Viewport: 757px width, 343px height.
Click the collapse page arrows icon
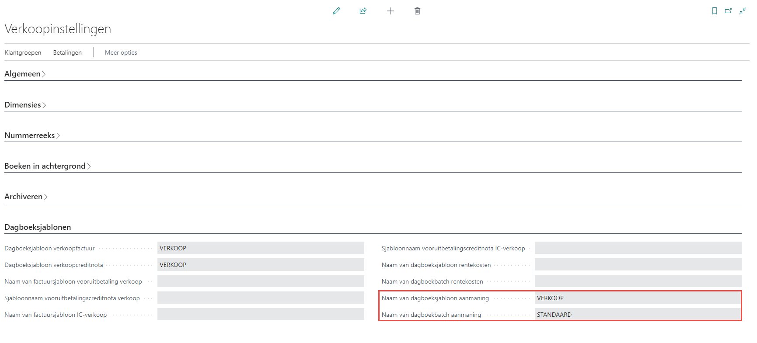(743, 11)
